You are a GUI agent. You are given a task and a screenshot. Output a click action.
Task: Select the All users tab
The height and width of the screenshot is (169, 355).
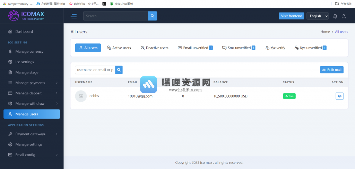88,48
